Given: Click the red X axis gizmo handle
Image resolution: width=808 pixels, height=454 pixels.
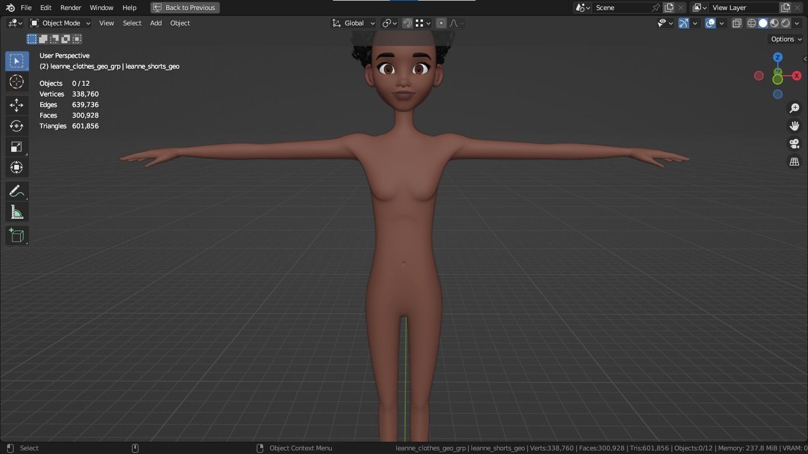Looking at the screenshot, I should coord(797,76).
